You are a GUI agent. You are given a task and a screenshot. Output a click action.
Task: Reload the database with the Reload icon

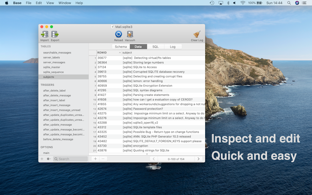[x=118, y=34]
